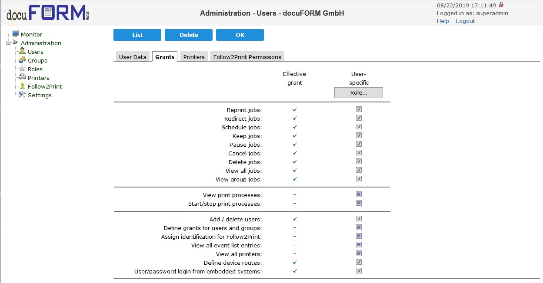Screen dimensions: 543x283
Task: Click the 'User-specific' column header text
Action: click(x=359, y=78)
